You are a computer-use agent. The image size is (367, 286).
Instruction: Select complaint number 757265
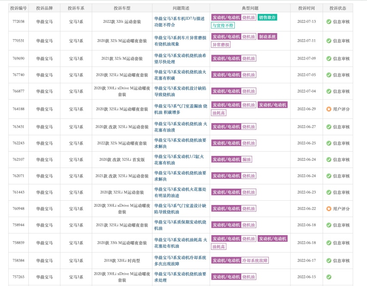19,277
